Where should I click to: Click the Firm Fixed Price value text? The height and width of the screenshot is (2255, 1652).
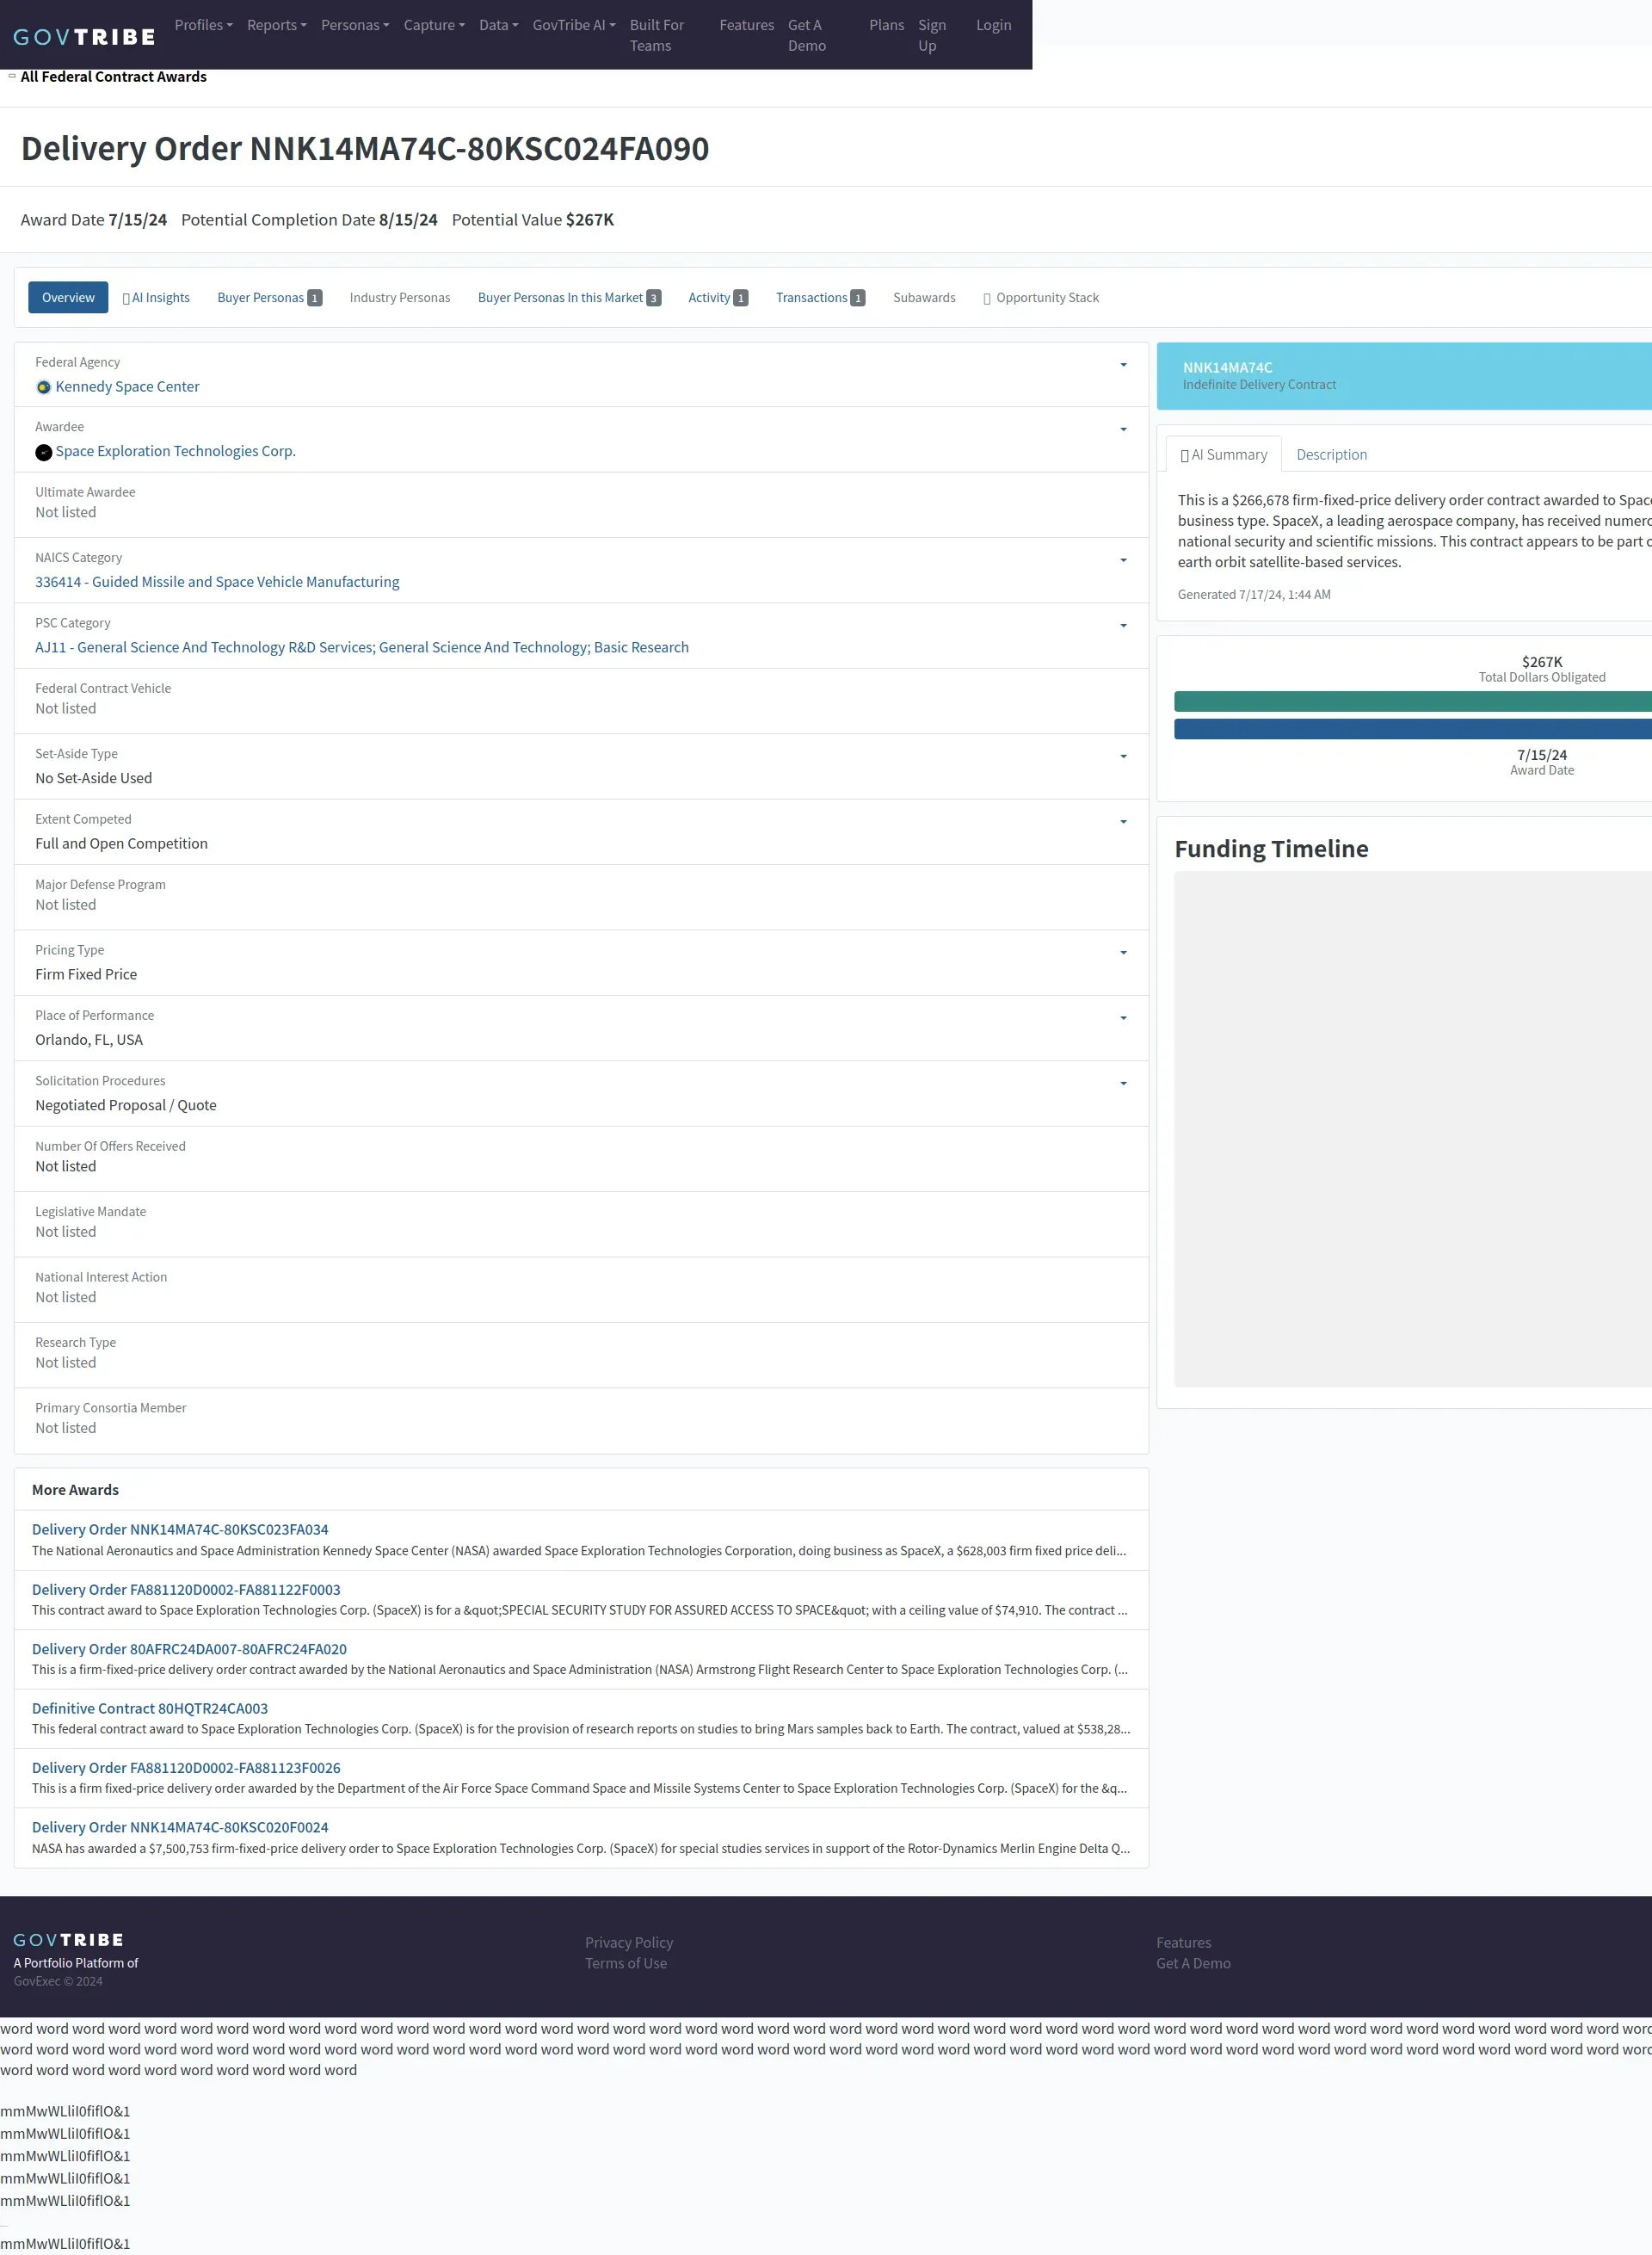click(86, 975)
